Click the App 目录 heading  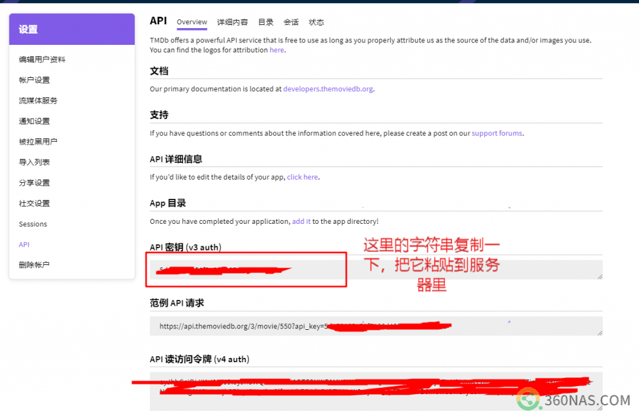click(x=167, y=203)
